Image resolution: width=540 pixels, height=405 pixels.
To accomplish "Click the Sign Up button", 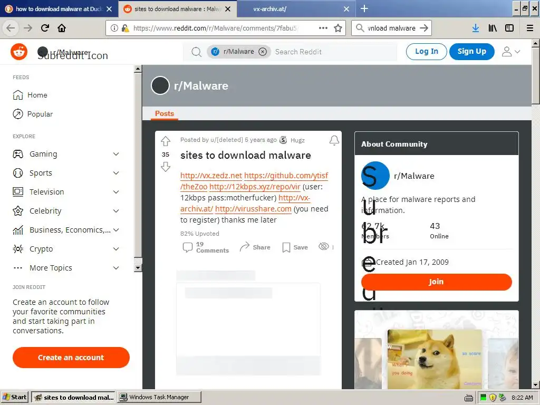I will 472,52.
